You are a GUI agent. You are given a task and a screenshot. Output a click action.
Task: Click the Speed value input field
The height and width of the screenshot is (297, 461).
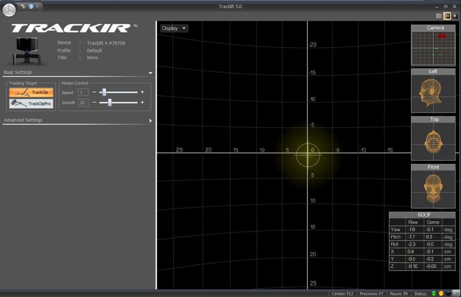[83, 92]
